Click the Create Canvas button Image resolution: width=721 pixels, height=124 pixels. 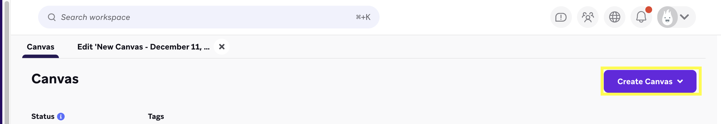(x=644, y=82)
